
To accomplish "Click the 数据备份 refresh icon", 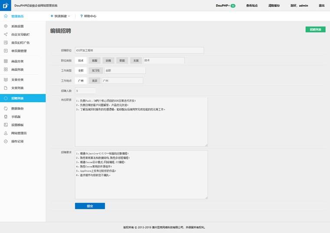I will point(6,109).
